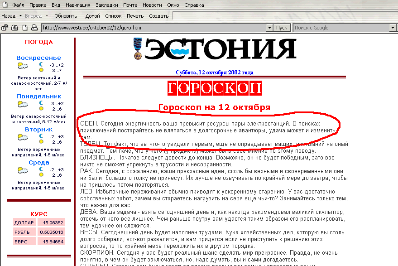
Task: Reload the page with Обновить
Action: 66,16
